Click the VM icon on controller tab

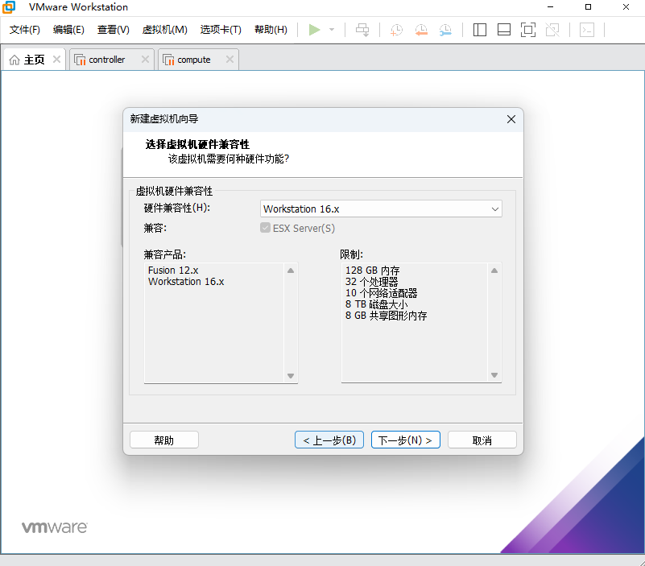click(x=80, y=60)
